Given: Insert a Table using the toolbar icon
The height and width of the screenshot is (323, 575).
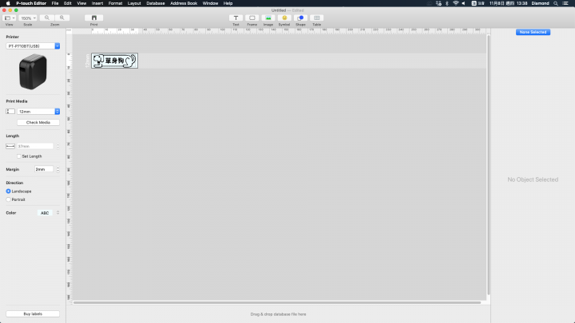Looking at the screenshot, I should pyautogui.click(x=316, y=18).
